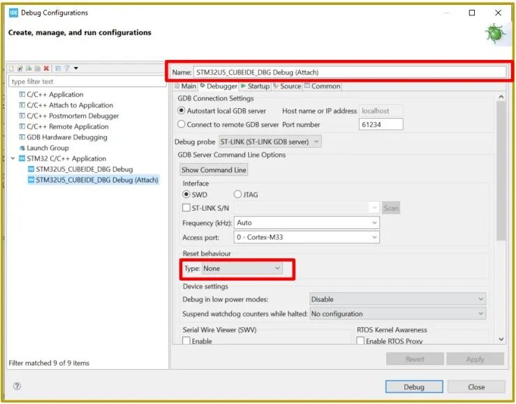Collapse the STM32 C/C++ Application tree node

pos(13,158)
